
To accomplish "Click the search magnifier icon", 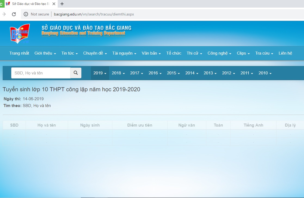I will coord(76,73).
